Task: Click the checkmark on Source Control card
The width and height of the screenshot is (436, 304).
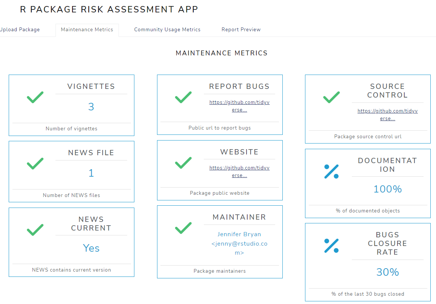Action: (x=331, y=97)
